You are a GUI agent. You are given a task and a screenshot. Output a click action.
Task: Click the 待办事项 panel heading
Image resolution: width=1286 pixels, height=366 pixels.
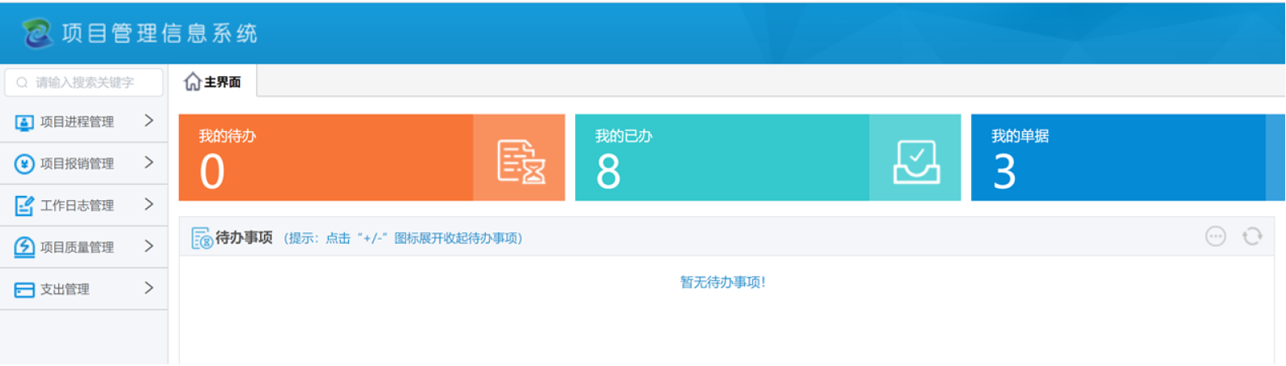(244, 237)
